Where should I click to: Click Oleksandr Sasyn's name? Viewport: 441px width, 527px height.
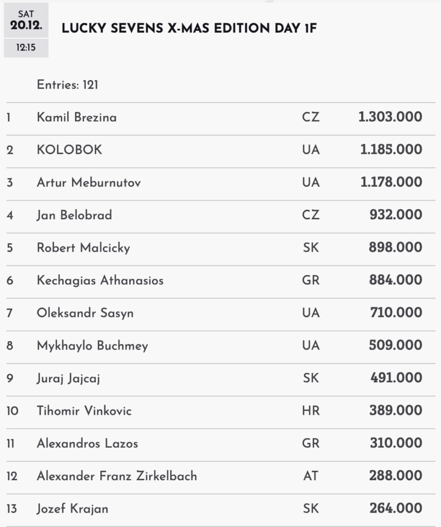point(85,313)
